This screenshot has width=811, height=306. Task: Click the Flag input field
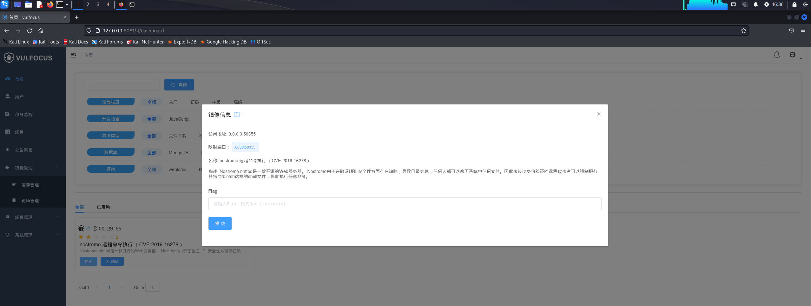404,203
